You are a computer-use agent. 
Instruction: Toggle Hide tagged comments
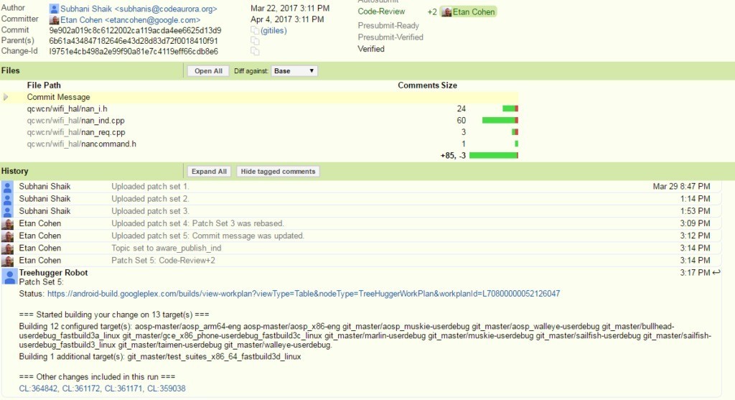click(278, 172)
